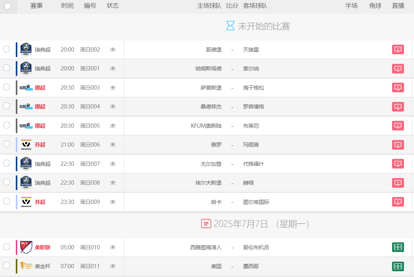The image size is (414, 277).
Task: Select match 周日002 哥德堡 checkbox
Action: [7, 49]
